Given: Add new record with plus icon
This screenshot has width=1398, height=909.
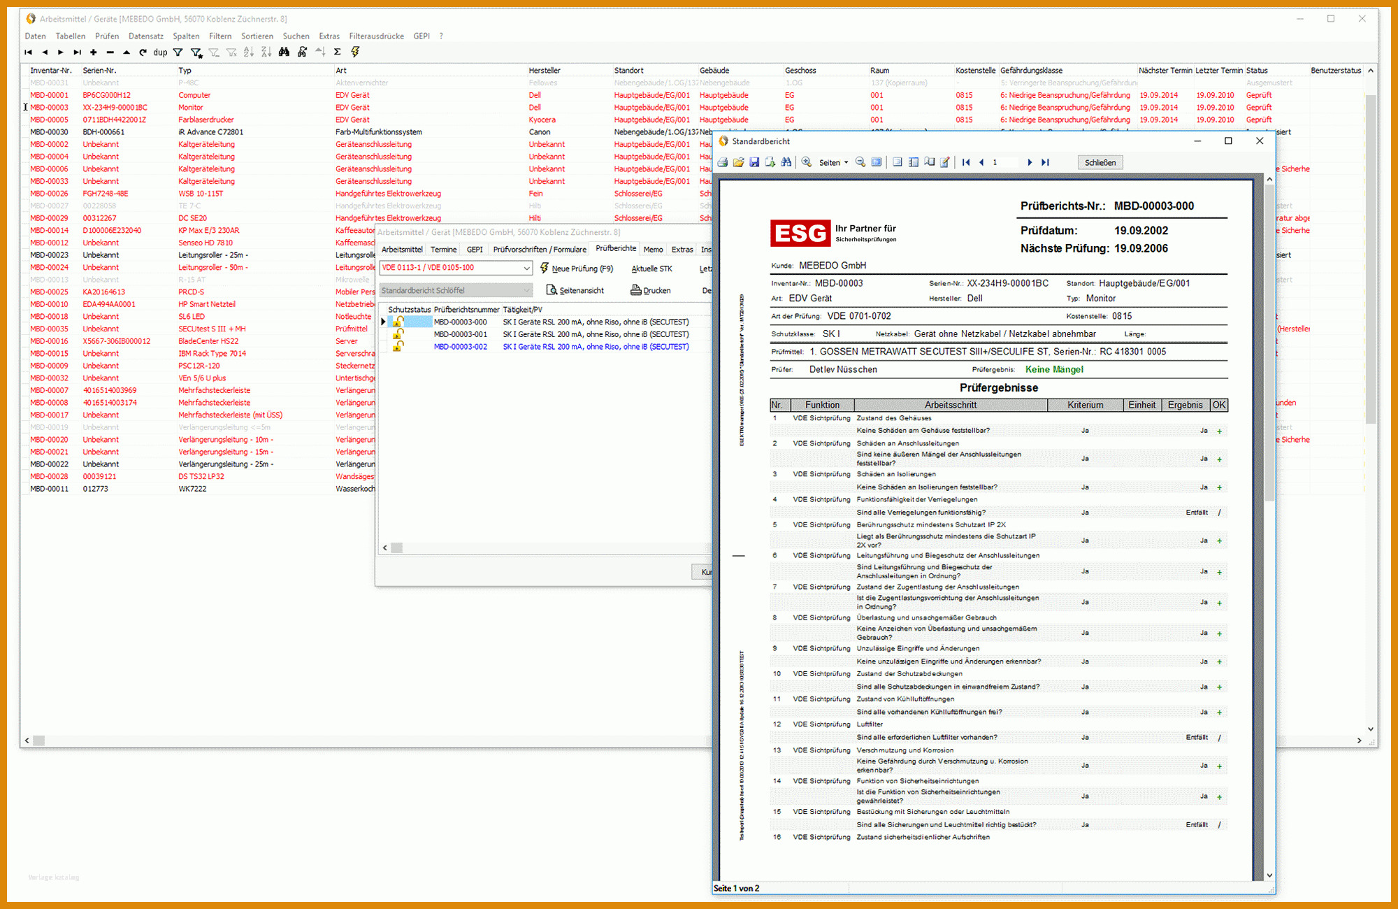Looking at the screenshot, I should click(93, 52).
